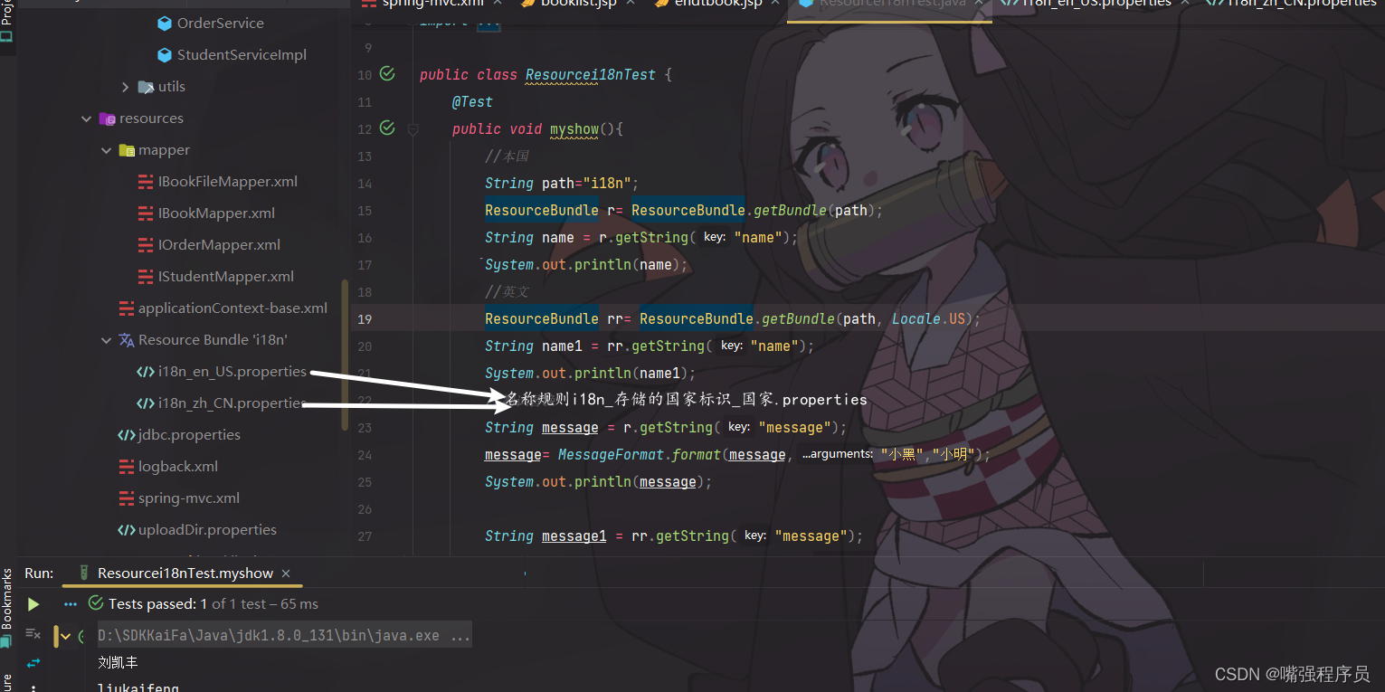Click the IBookFileMapper.xml file icon
The height and width of the screenshot is (692, 1385).
(145, 182)
